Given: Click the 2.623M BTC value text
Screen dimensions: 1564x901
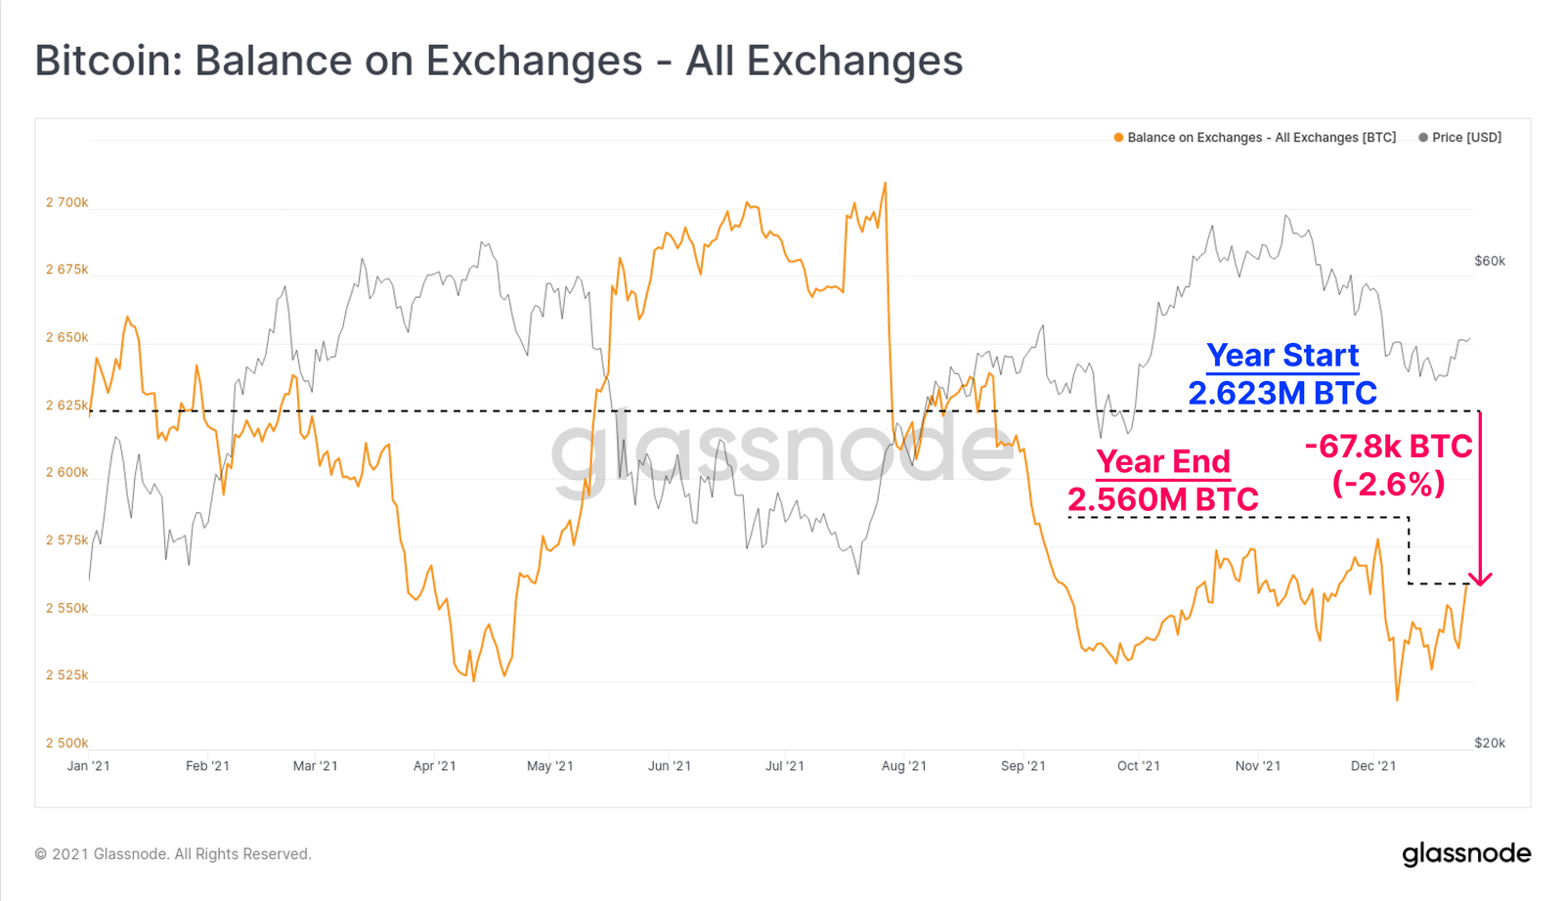Looking at the screenshot, I should (1282, 393).
